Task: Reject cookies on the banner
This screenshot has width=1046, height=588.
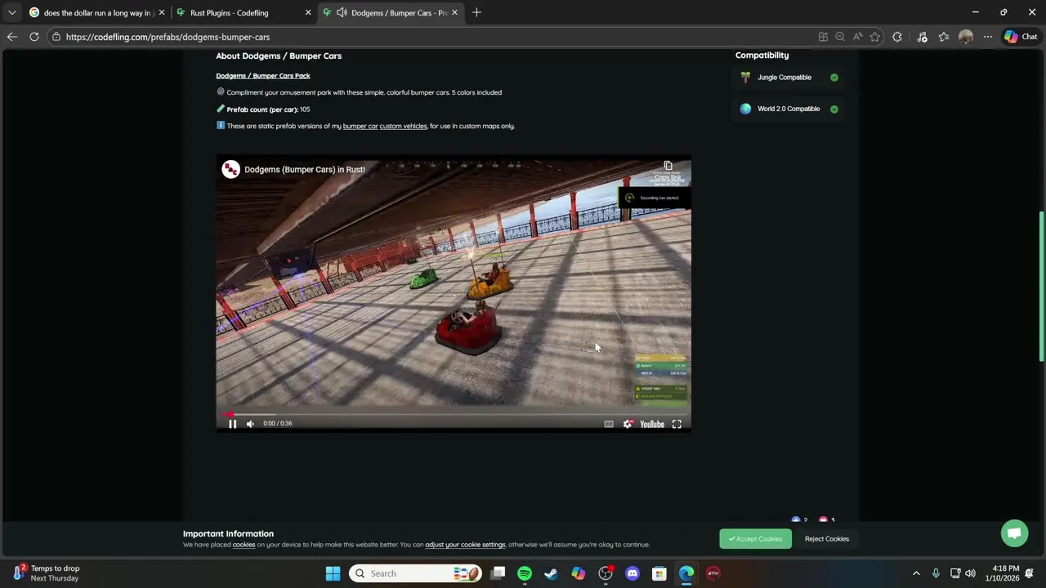Action: (826, 539)
